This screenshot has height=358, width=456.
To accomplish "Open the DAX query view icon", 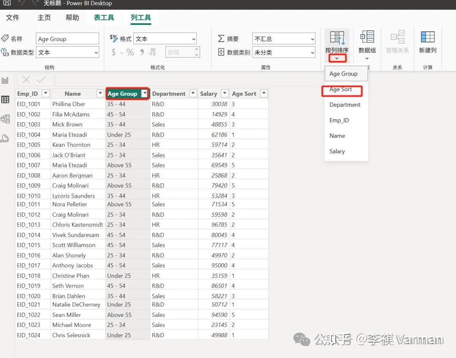I will pyautogui.click(x=5, y=138).
